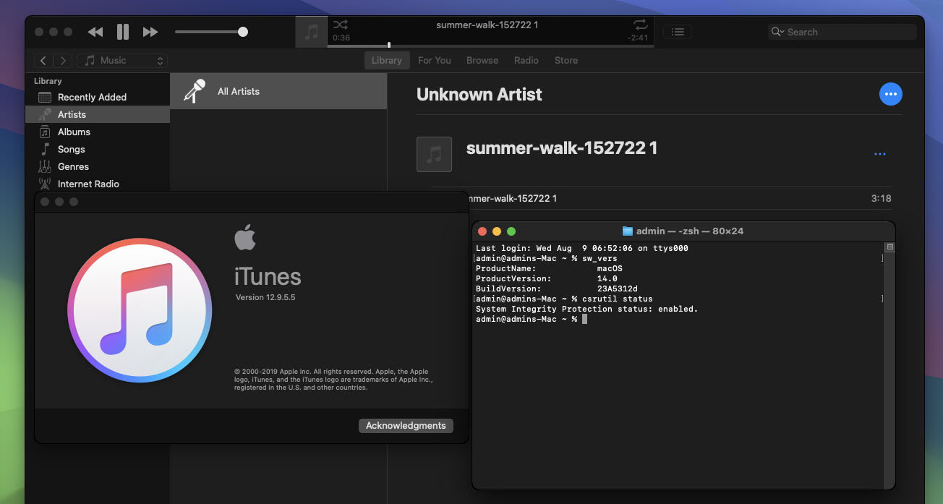Open the Up Next list
Image resolution: width=943 pixels, height=504 pixels.
[678, 32]
